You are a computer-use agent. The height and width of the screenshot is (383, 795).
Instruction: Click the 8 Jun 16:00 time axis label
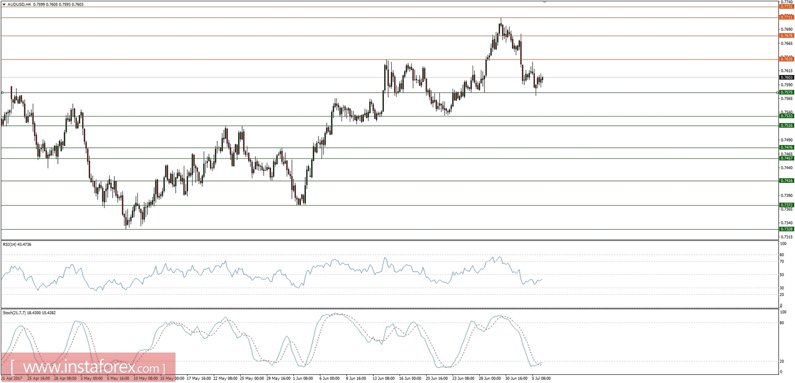pos(356,379)
